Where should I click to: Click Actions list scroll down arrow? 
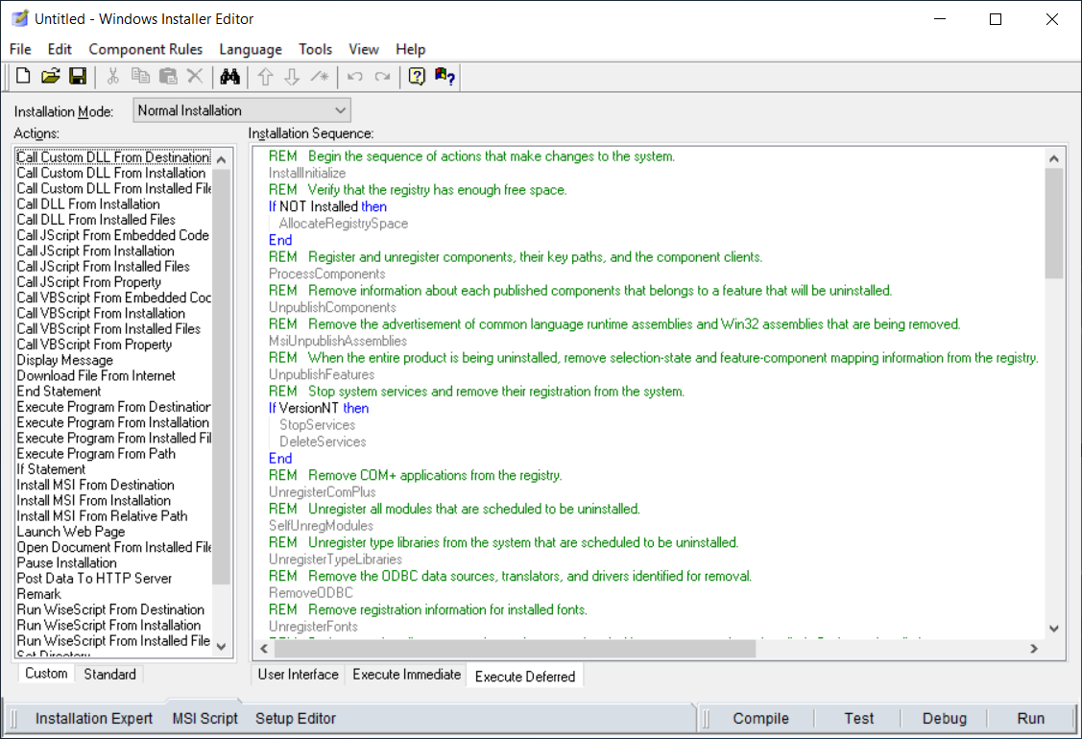click(222, 647)
